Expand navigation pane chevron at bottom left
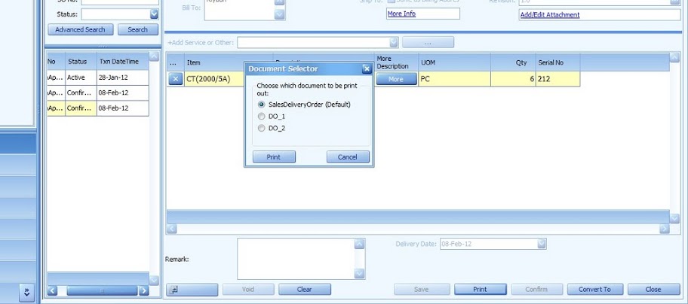Viewport: 688px width, 304px height. pyautogui.click(x=26, y=292)
